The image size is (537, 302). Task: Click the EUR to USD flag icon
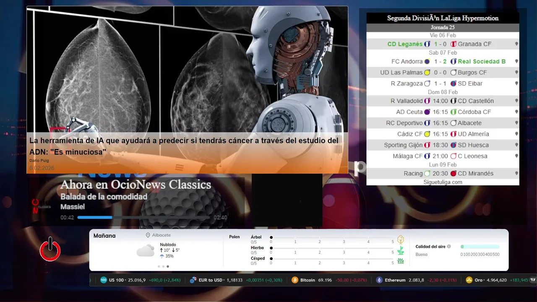193,280
